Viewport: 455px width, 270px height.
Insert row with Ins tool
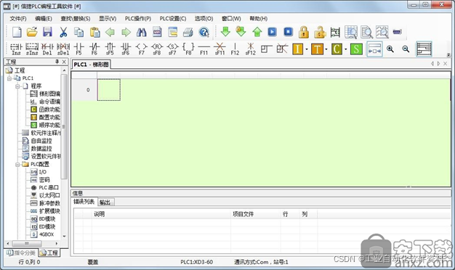point(16,49)
